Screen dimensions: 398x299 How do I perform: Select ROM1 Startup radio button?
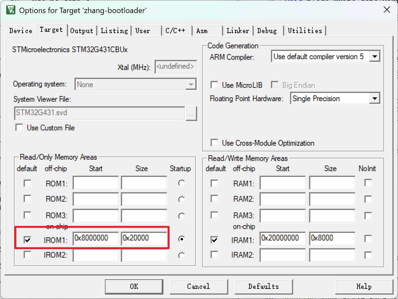(182, 183)
